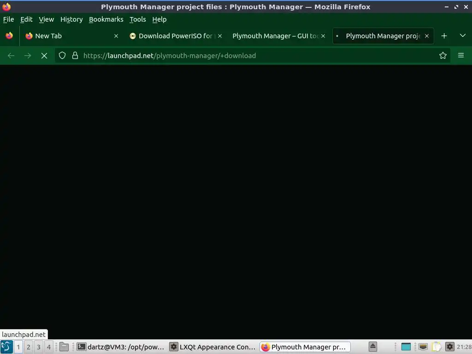Switch to desktop workspace 3

click(39, 347)
